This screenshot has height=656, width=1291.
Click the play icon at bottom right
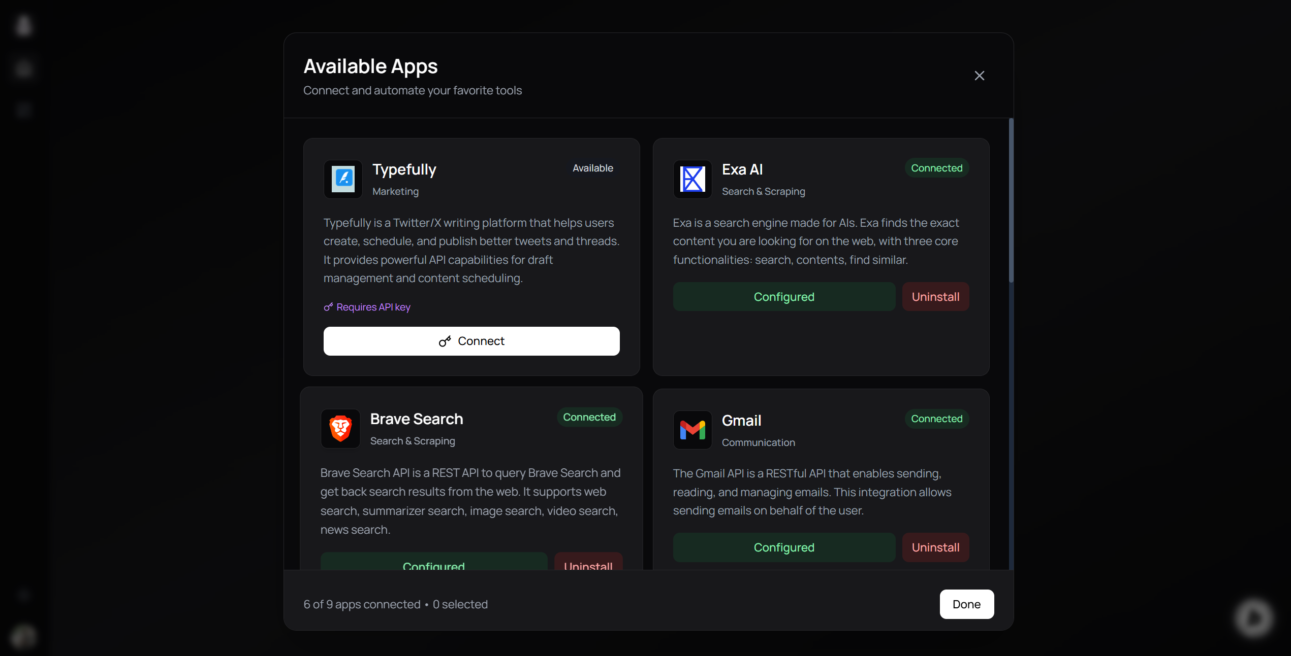pyautogui.click(x=1254, y=617)
